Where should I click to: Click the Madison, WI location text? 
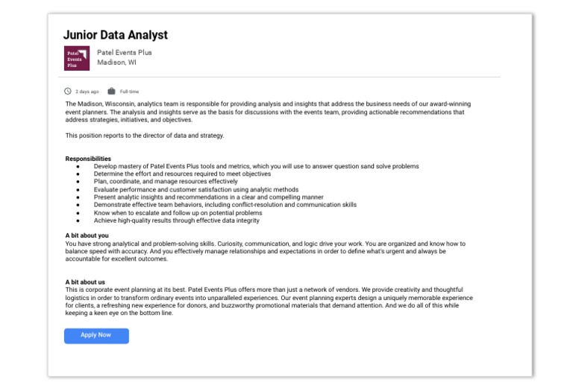116,63
